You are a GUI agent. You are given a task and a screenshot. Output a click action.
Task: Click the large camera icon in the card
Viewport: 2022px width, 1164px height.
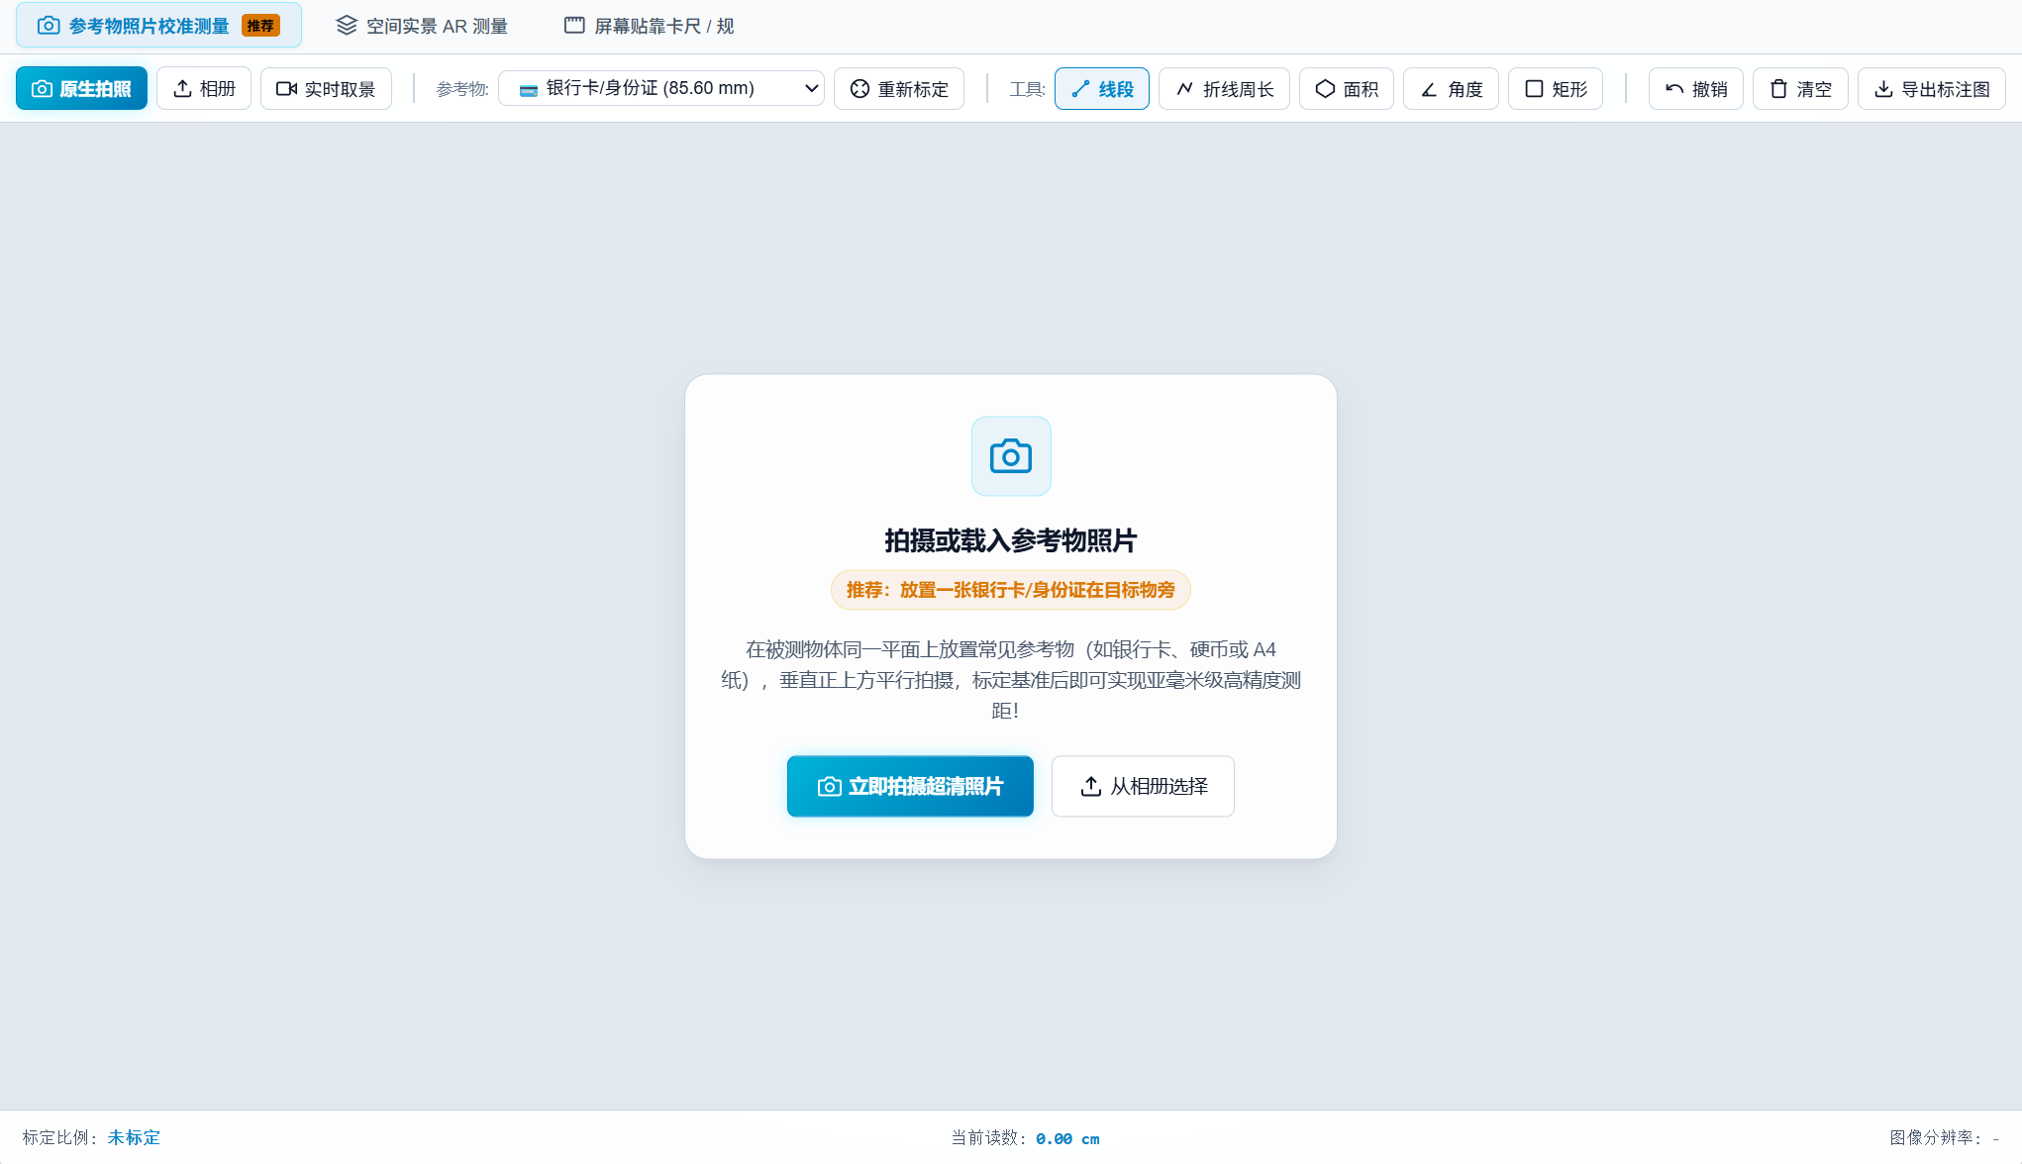tap(1011, 456)
